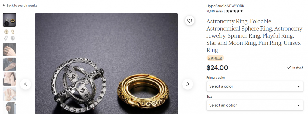Click the Bestseller badge

pos(215,58)
